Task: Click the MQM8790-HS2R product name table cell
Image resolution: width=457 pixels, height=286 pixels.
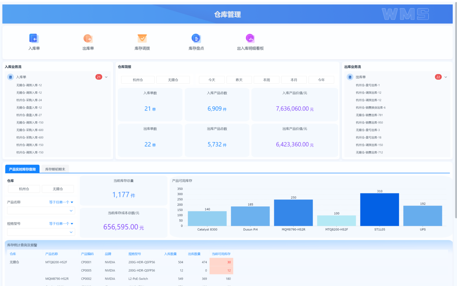Action: tap(57, 279)
